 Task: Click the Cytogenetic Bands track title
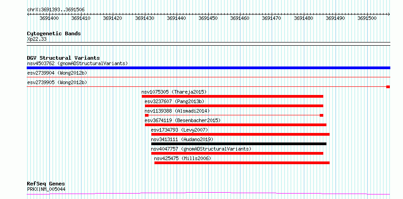[x=54, y=33]
